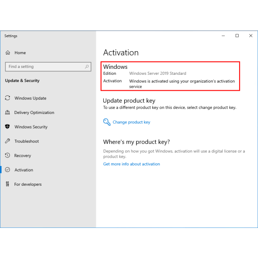Viewport: 258px width, 258px height.
Task: Open Get more info about activation
Action: [x=132, y=164]
